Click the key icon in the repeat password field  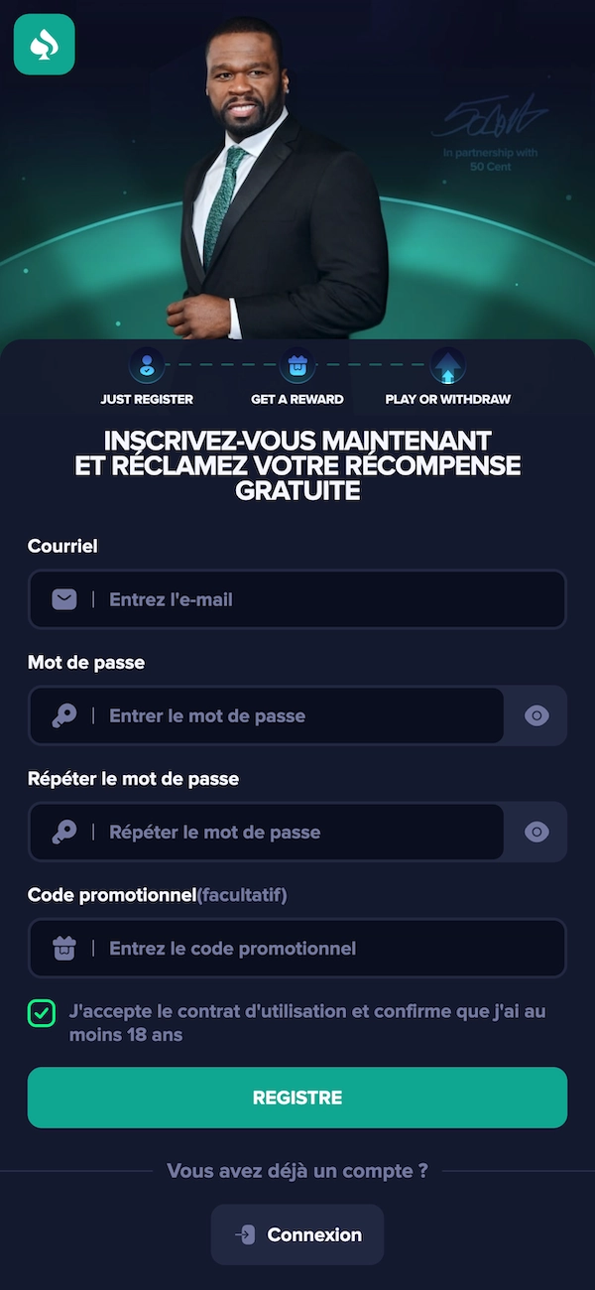(63, 832)
